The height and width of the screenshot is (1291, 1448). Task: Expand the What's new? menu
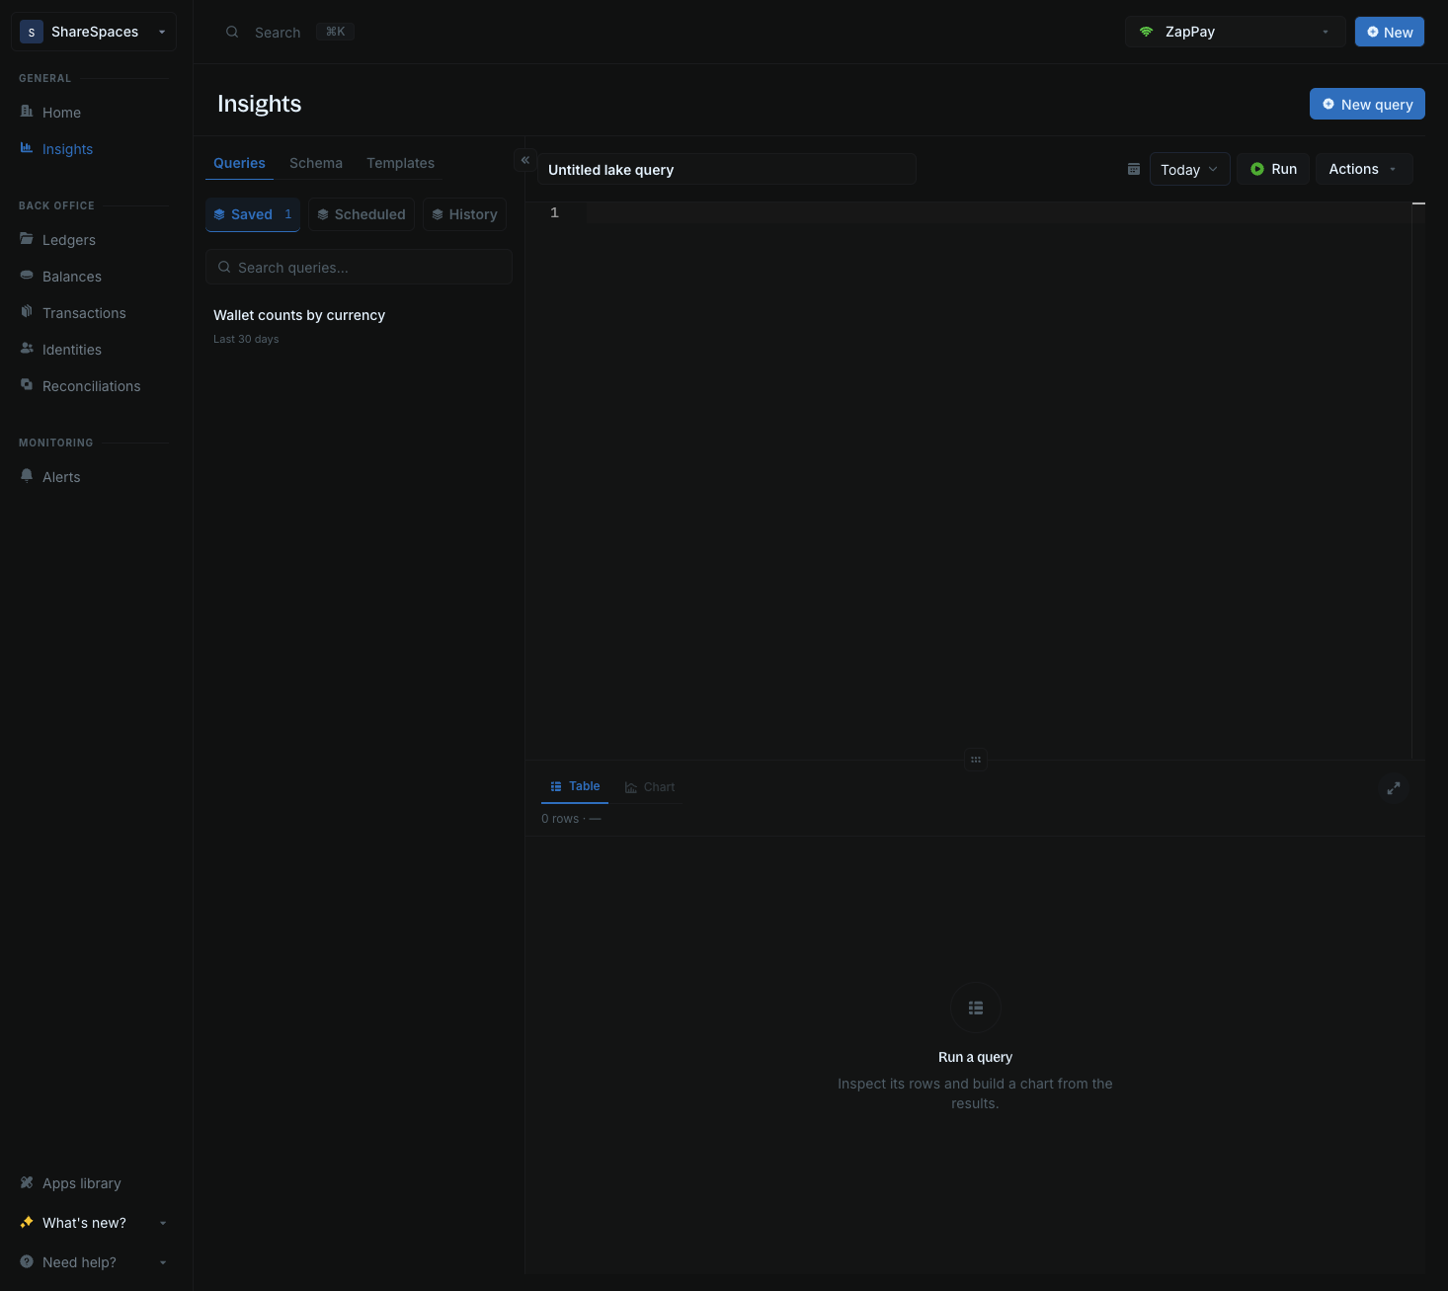click(x=94, y=1223)
